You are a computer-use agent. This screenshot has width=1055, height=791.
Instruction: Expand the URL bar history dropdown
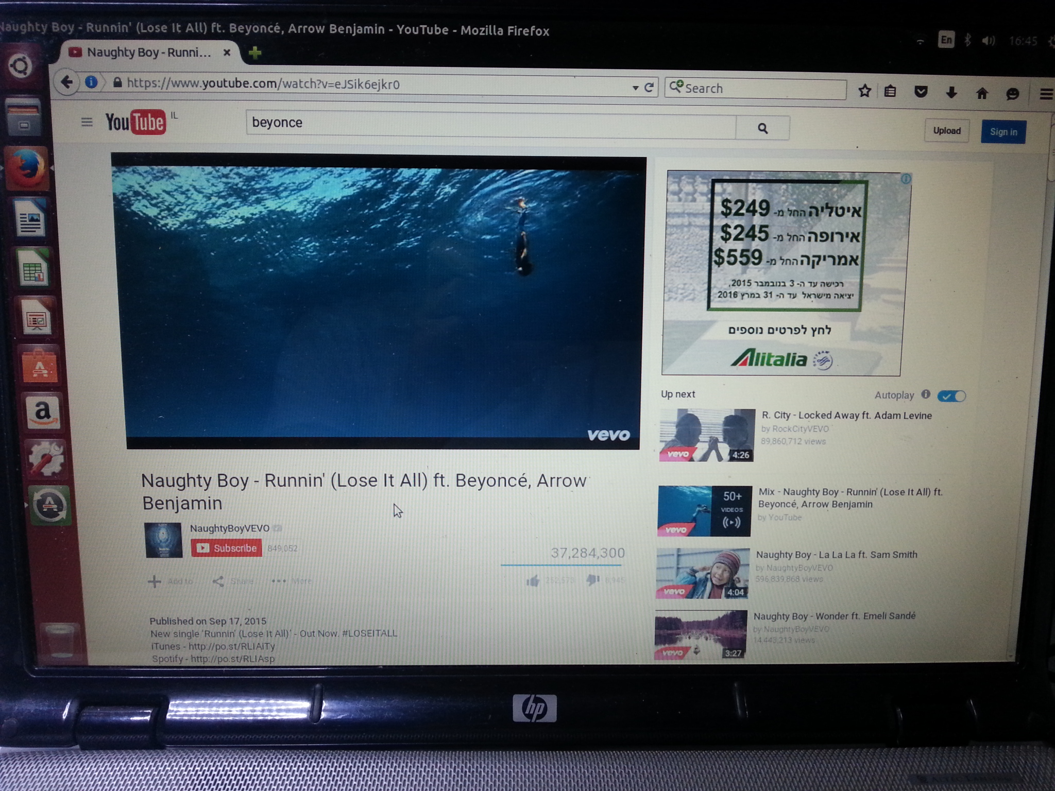635,88
